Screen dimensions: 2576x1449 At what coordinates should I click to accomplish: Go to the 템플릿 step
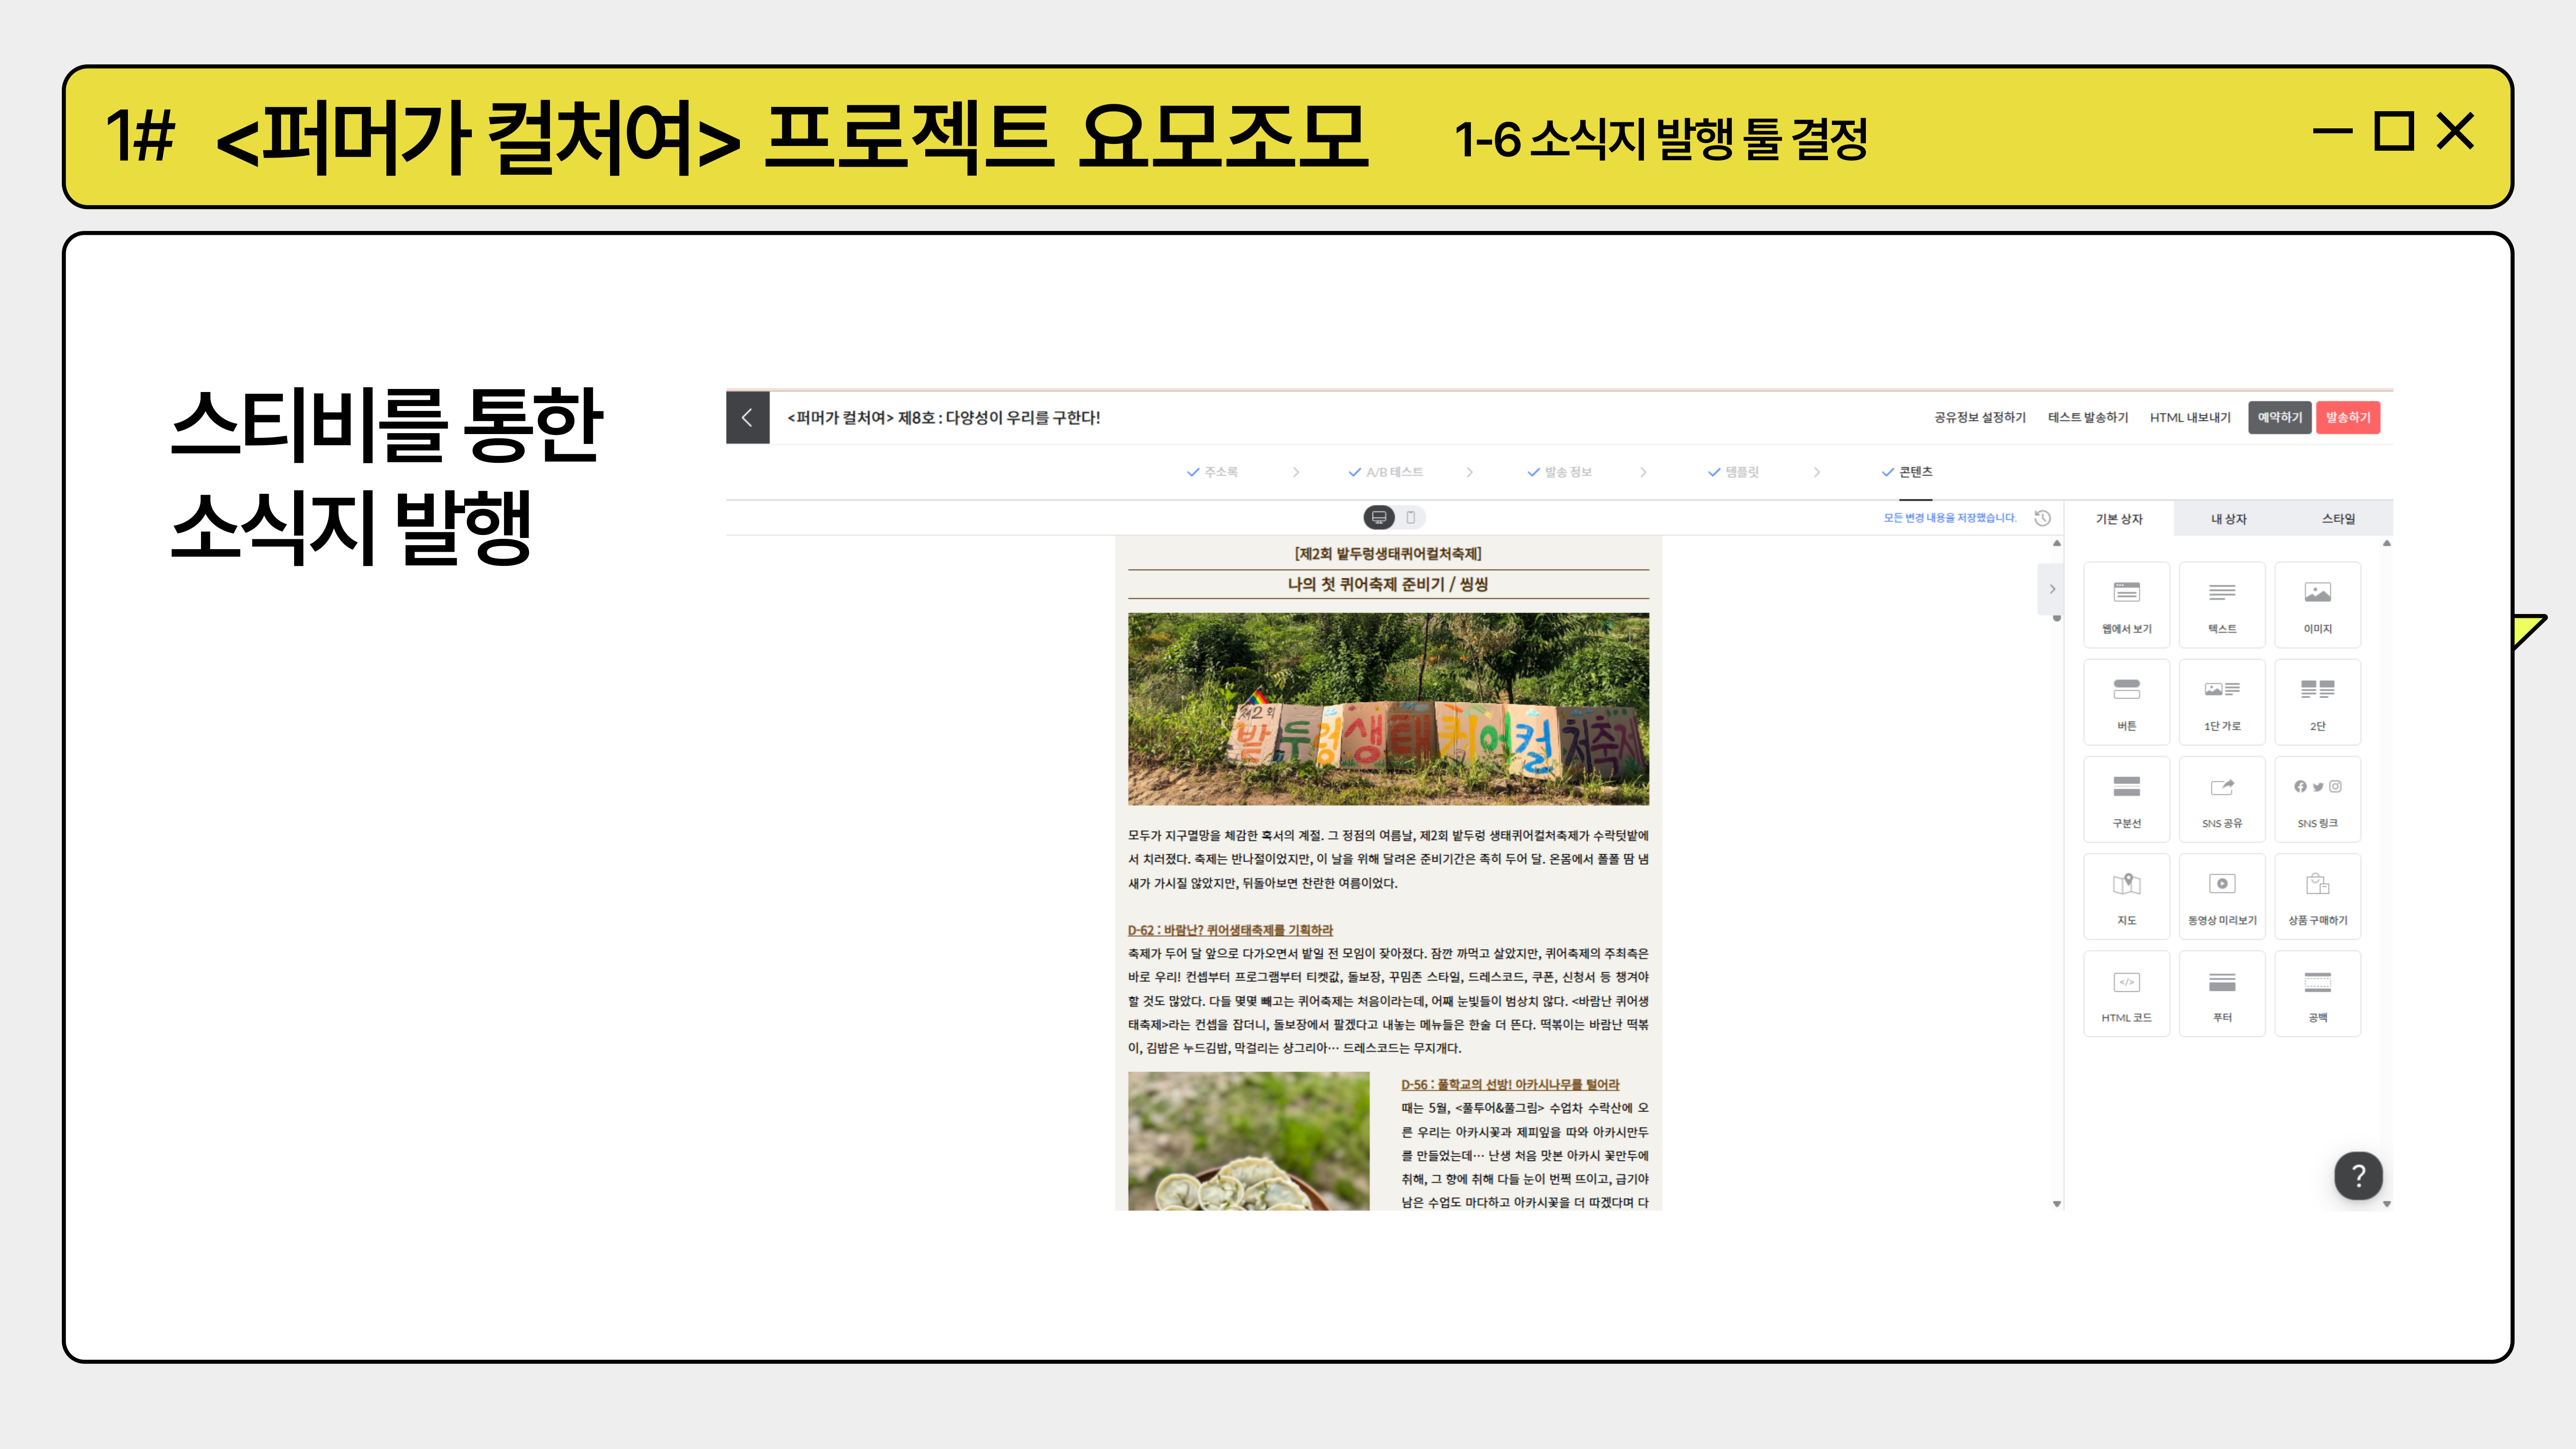1740,472
